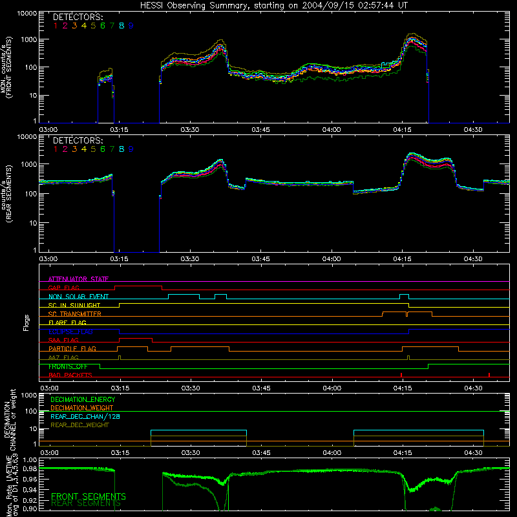Click the DECIMATION_ENERGY legend label
The width and height of the screenshot is (517, 517).
tap(83, 399)
